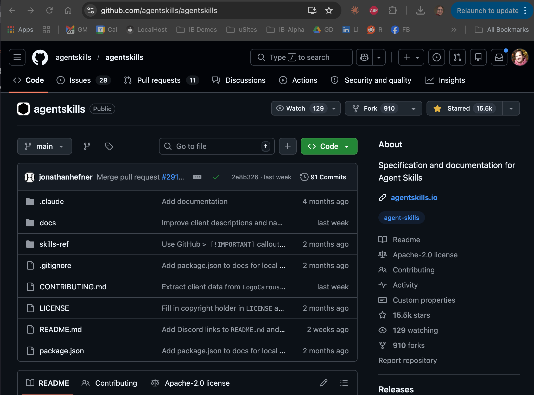The image size is (534, 395).
Task: Open README outline list icon
Action: [x=344, y=383]
